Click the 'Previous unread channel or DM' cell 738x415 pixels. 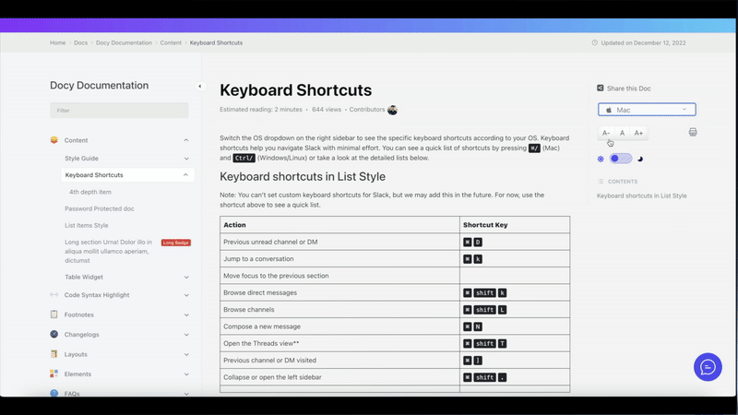click(339, 242)
